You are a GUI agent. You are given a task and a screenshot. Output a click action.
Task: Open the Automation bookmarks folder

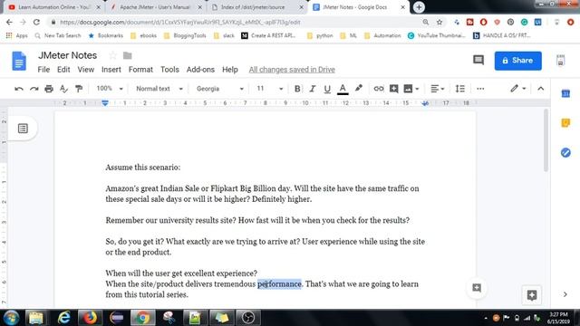tap(382, 35)
